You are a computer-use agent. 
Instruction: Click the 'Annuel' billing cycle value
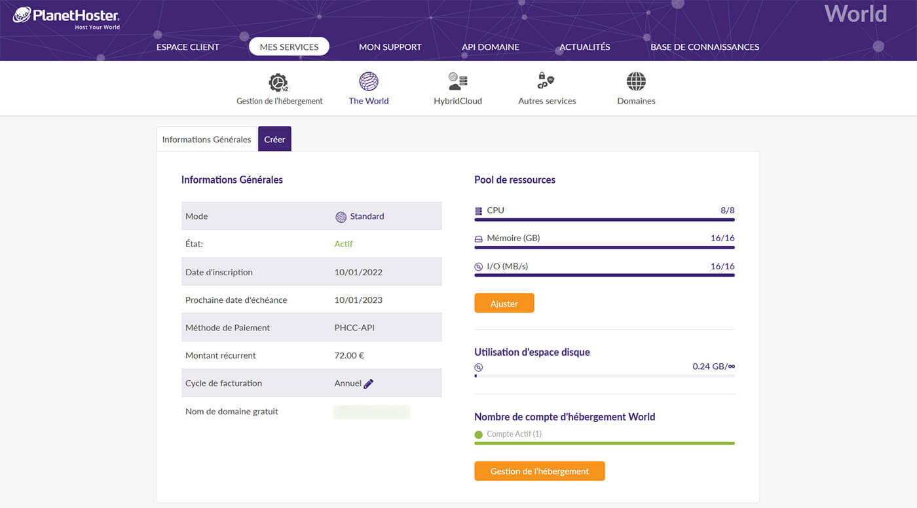[x=348, y=383]
